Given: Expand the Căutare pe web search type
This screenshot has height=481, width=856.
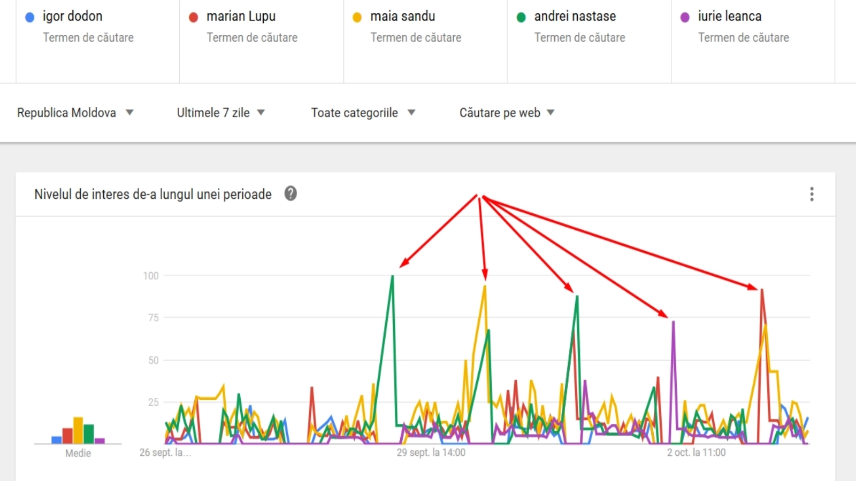Looking at the screenshot, I should tap(507, 113).
